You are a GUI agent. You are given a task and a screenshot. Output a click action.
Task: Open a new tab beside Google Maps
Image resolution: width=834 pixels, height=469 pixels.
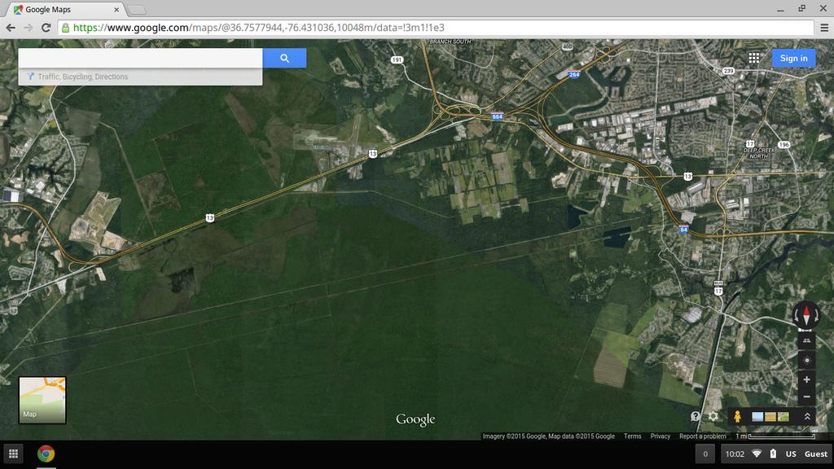(137, 10)
